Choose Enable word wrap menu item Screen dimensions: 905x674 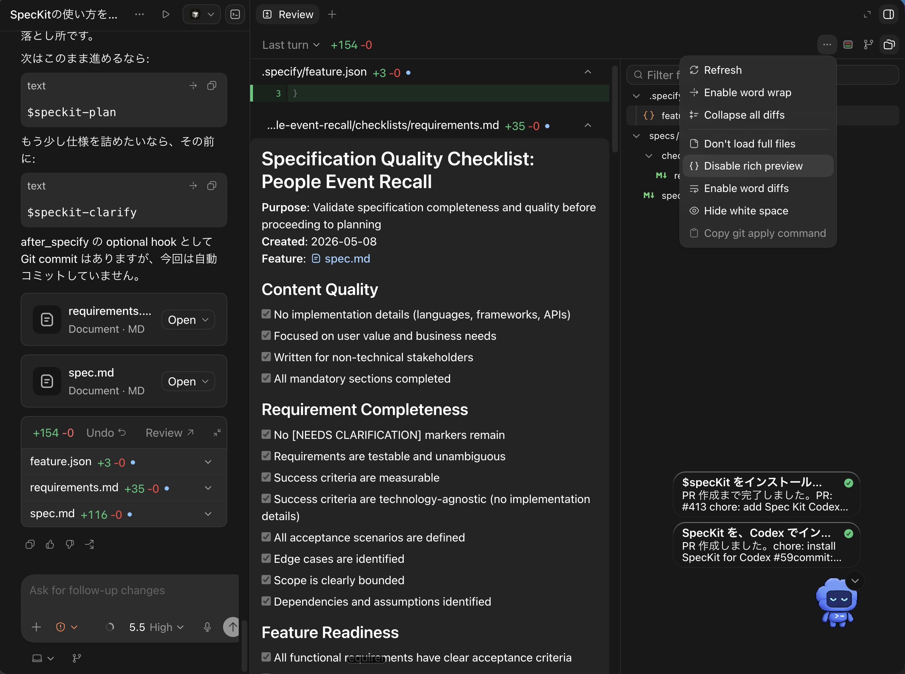[x=758, y=93]
